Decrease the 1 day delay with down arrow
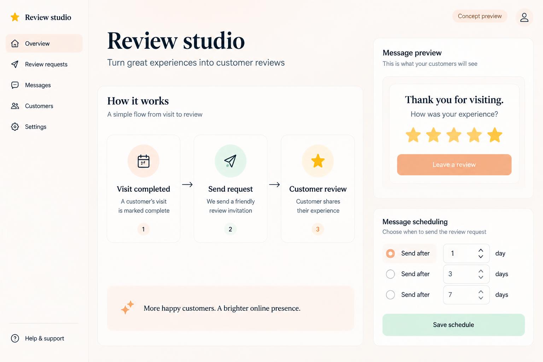This screenshot has height=362, width=543. (x=481, y=257)
